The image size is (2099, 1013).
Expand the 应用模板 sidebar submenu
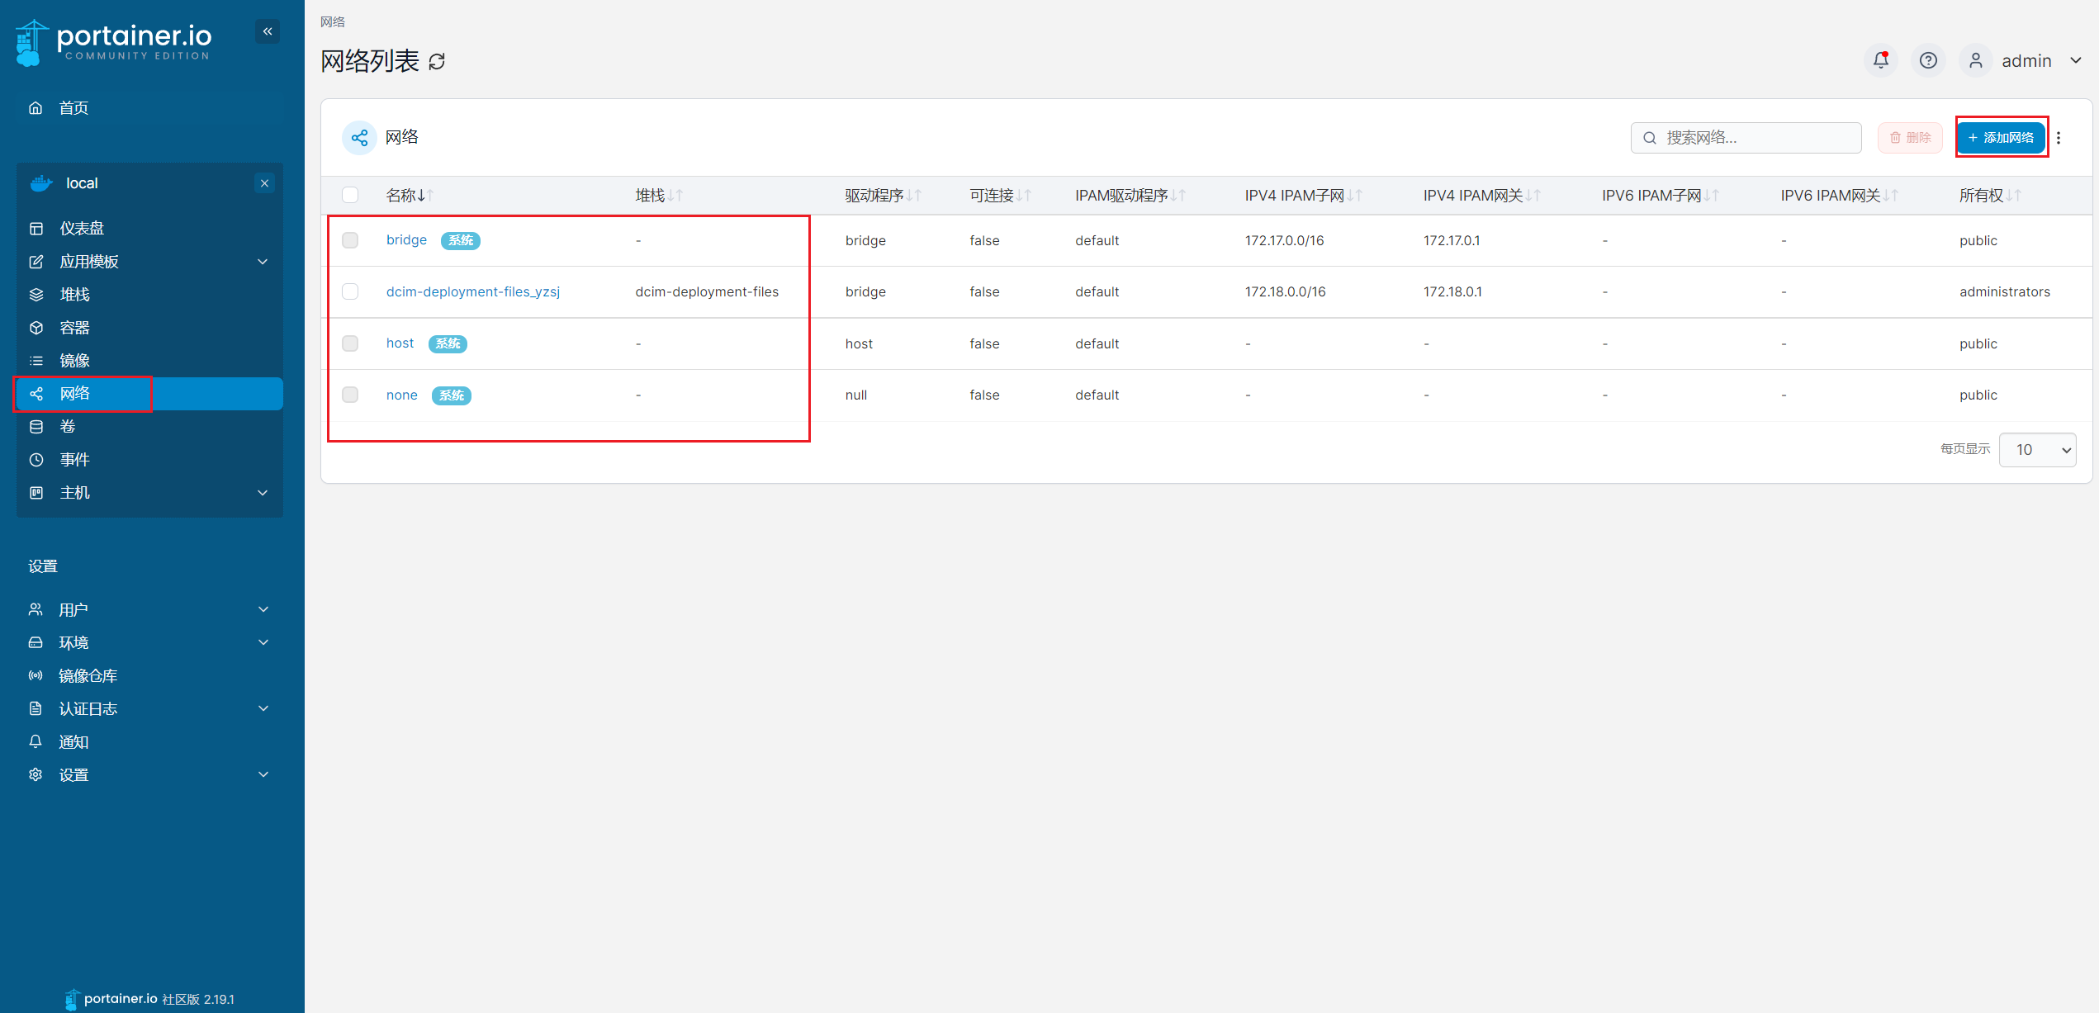pos(263,262)
